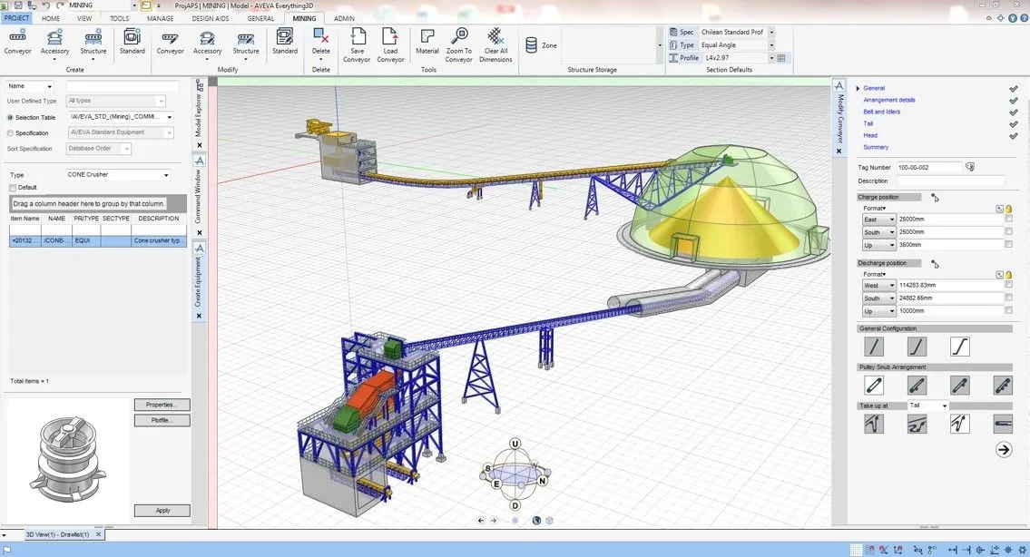The height and width of the screenshot is (557, 1030).
Task: Select the Specification radio button
Action: (x=11, y=132)
